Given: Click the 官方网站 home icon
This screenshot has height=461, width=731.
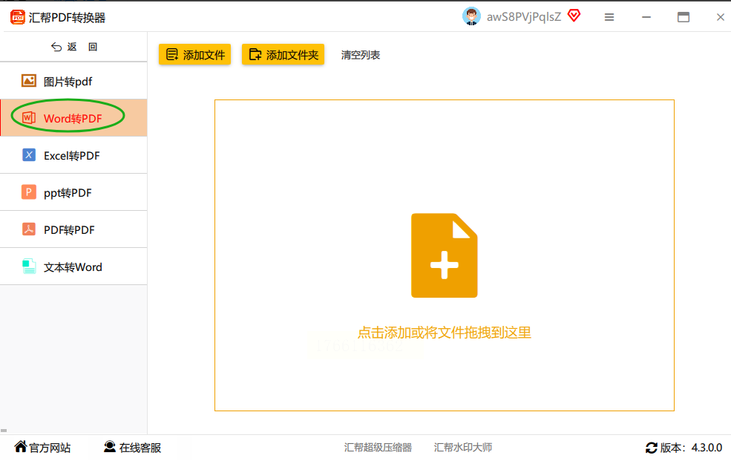Looking at the screenshot, I should pos(21,447).
